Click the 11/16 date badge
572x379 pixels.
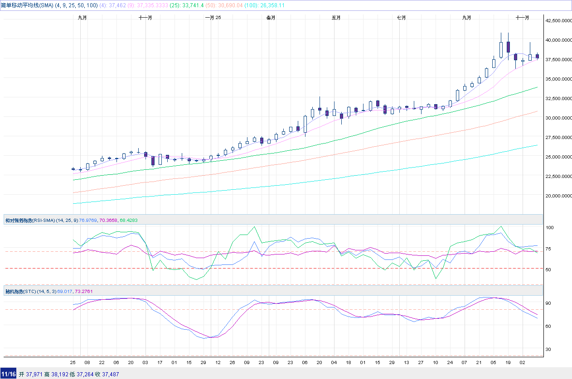click(8, 374)
